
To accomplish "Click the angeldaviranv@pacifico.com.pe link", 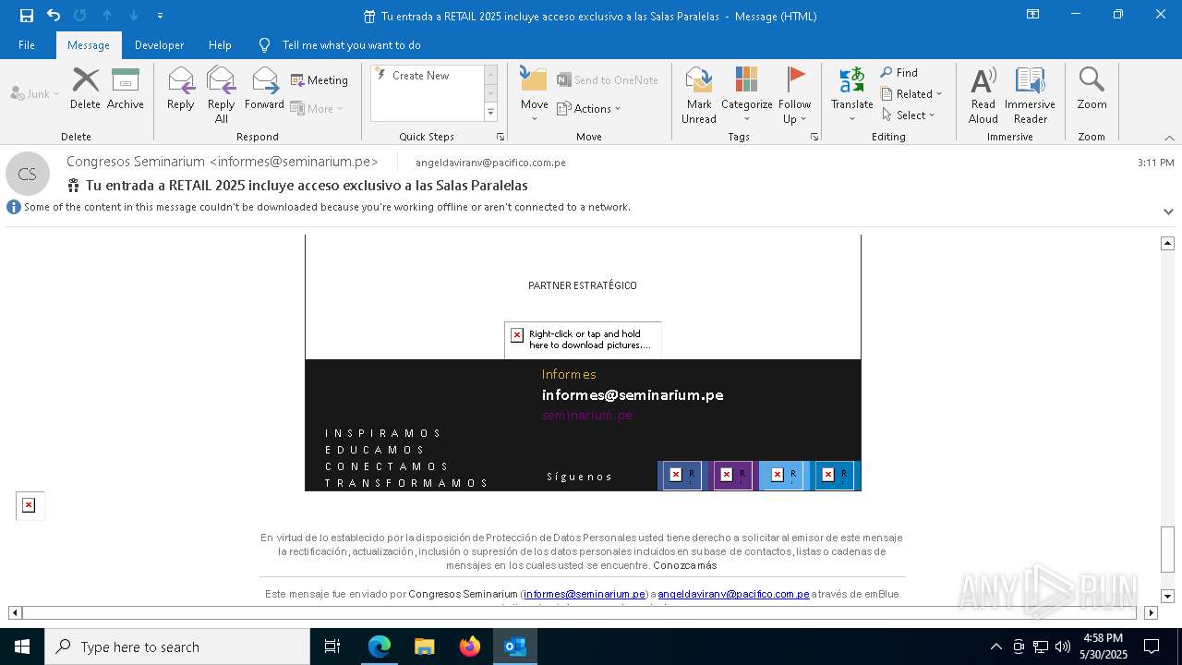I will (x=733, y=594).
